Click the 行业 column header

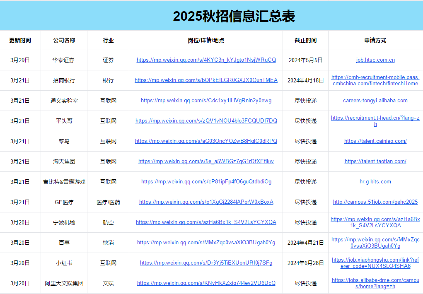(108, 40)
